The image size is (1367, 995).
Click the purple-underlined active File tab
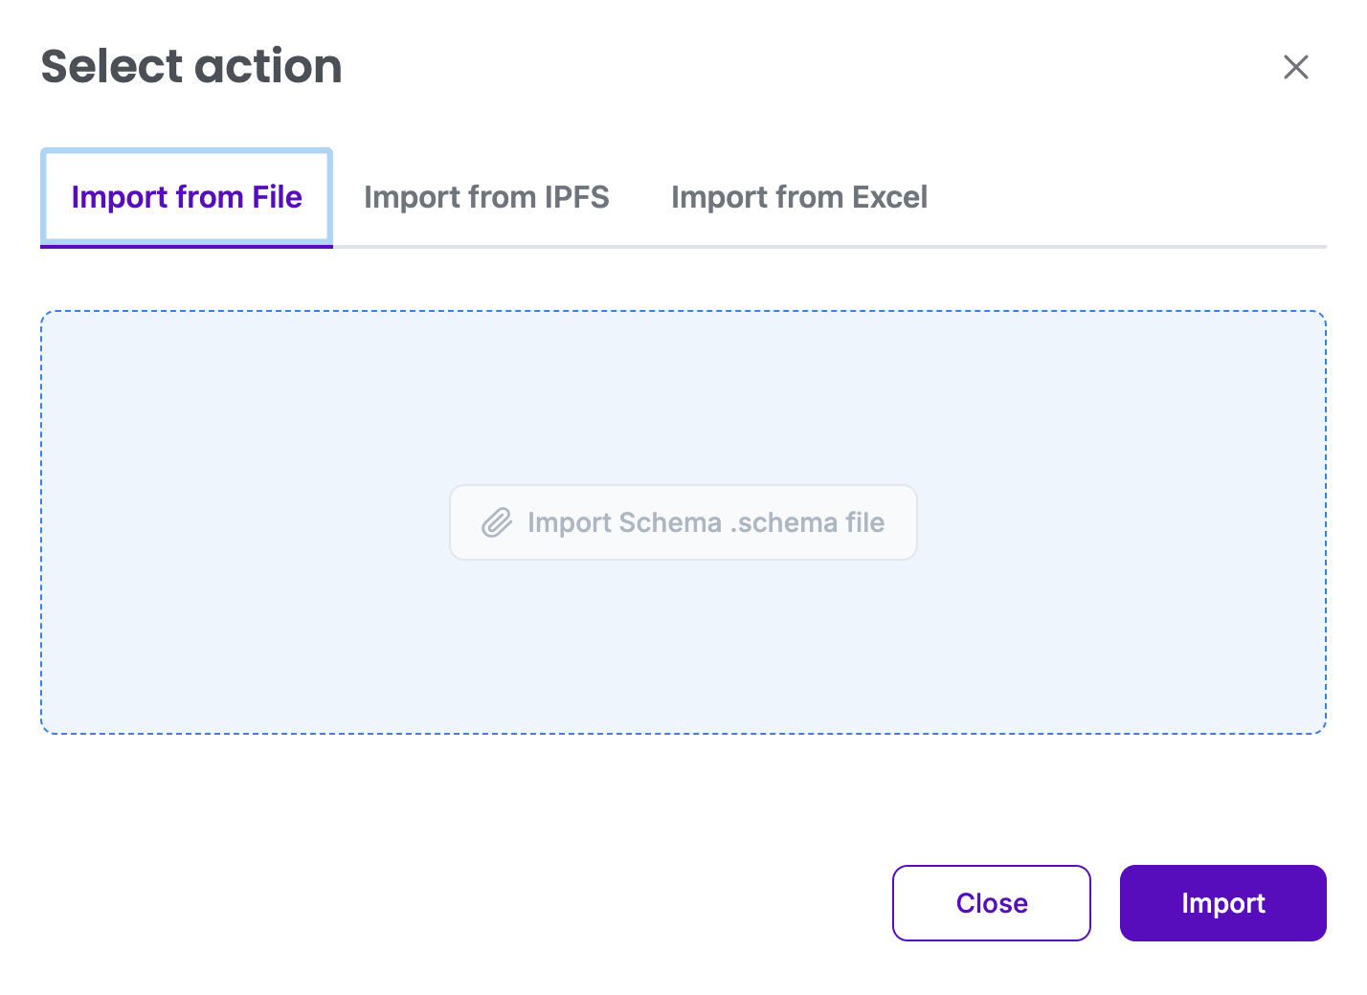click(x=187, y=197)
